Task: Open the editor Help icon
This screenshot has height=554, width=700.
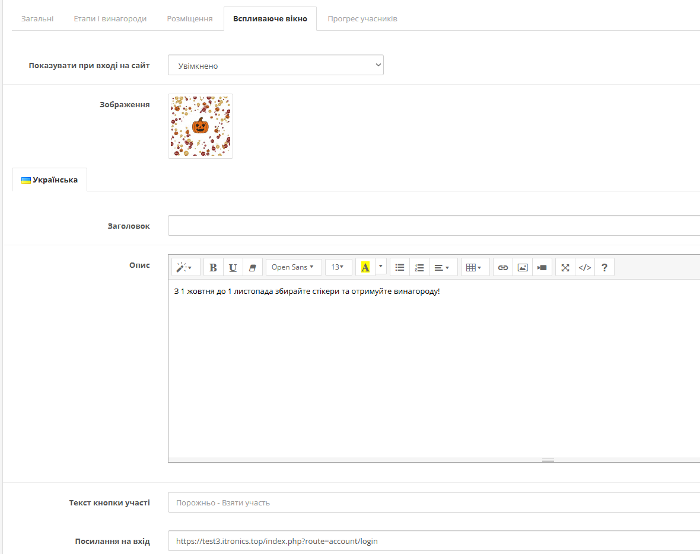Action: point(604,267)
